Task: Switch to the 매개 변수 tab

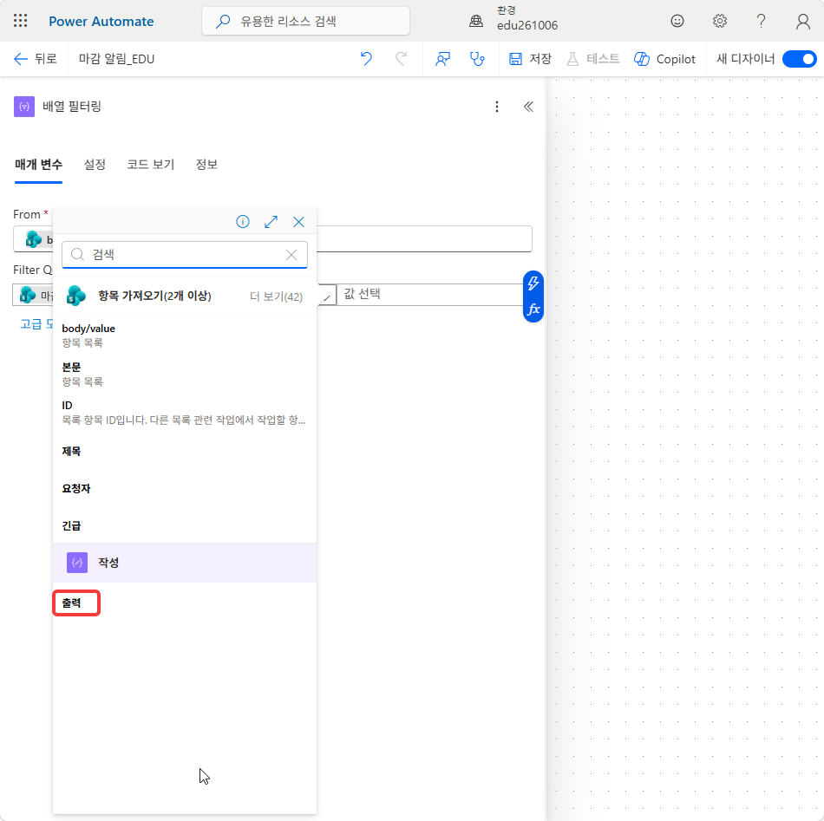Action: [x=38, y=165]
